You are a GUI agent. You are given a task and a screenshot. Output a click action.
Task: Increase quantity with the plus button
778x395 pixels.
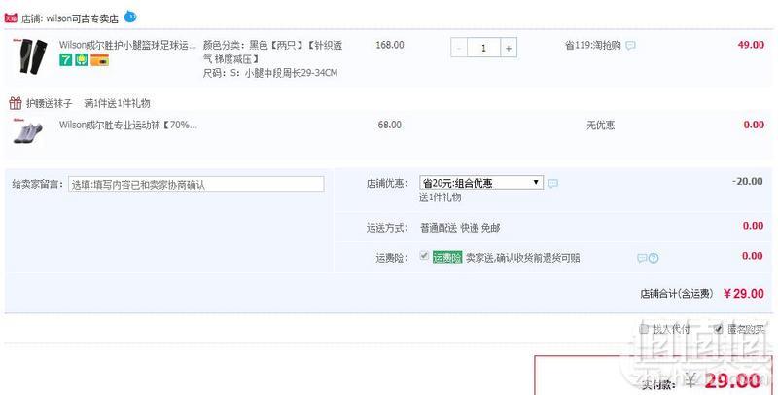tap(509, 48)
